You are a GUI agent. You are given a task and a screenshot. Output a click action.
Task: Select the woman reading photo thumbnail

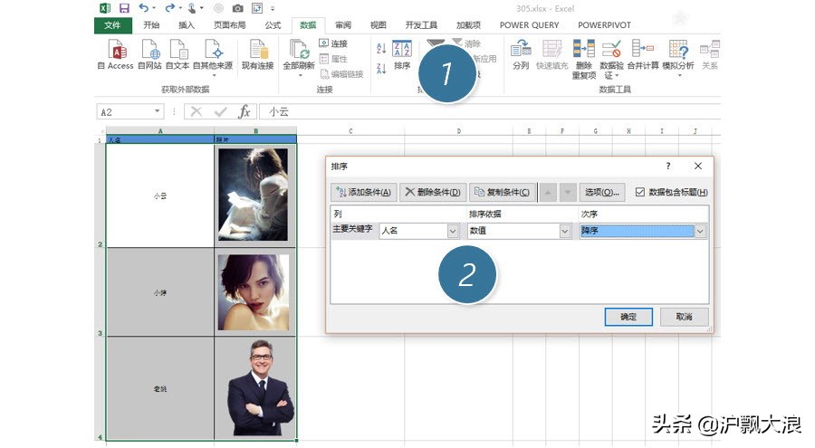point(254,195)
